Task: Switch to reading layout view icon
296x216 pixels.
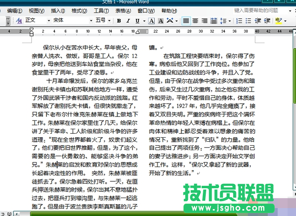Action: (9, 214)
